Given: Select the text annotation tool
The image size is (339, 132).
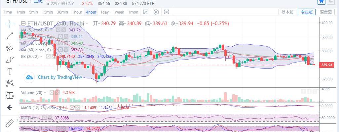Looking at the screenshot, I should [x=10, y=71].
